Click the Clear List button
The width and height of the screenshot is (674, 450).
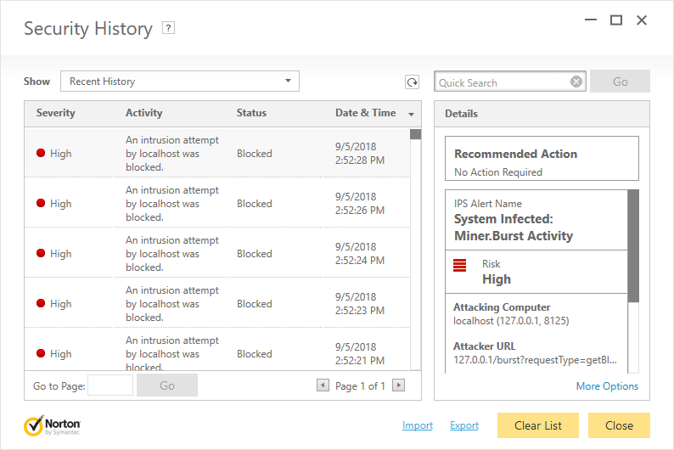[x=538, y=425]
